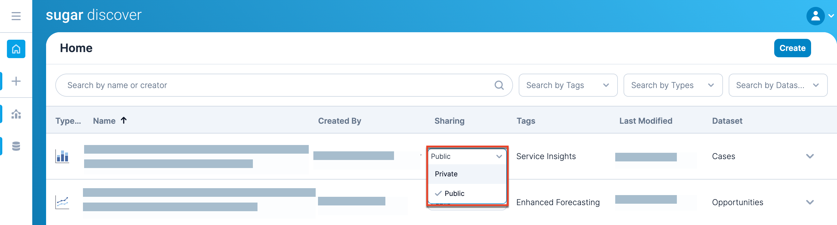Image resolution: width=837 pixels, height=225 pixels.
Task: Click bar chart icon in Cases row
Action: pos(62,157)
